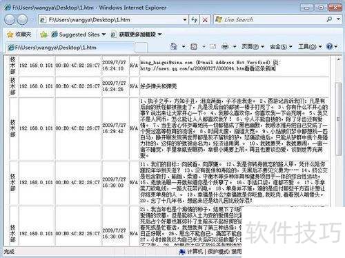Viewport: 345px width, 258px height.
Task: Open the 页面(P) menu
Action: click(253, 47)
